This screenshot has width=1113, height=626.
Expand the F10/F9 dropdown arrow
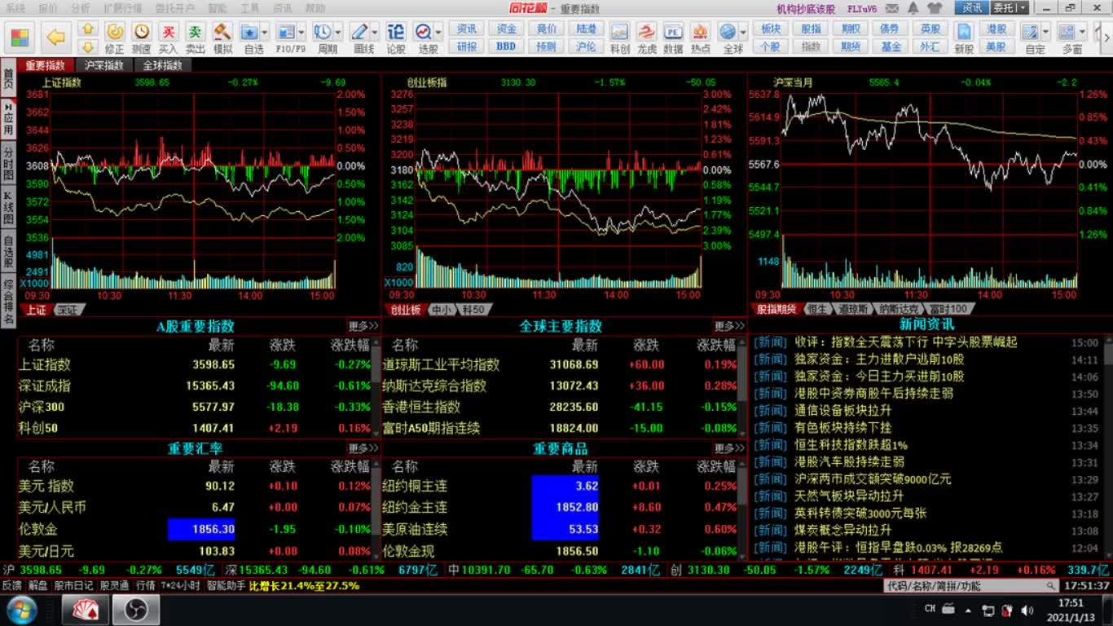[302, 33]
